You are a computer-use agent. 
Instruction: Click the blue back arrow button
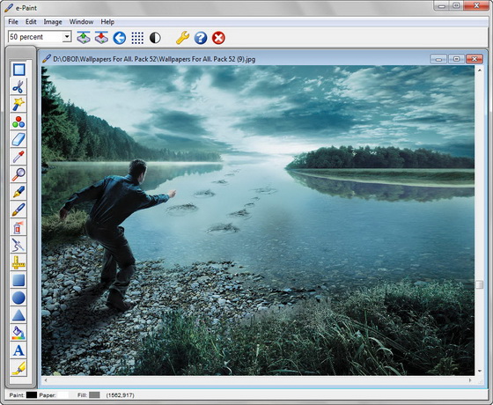(x=120, y=38)
